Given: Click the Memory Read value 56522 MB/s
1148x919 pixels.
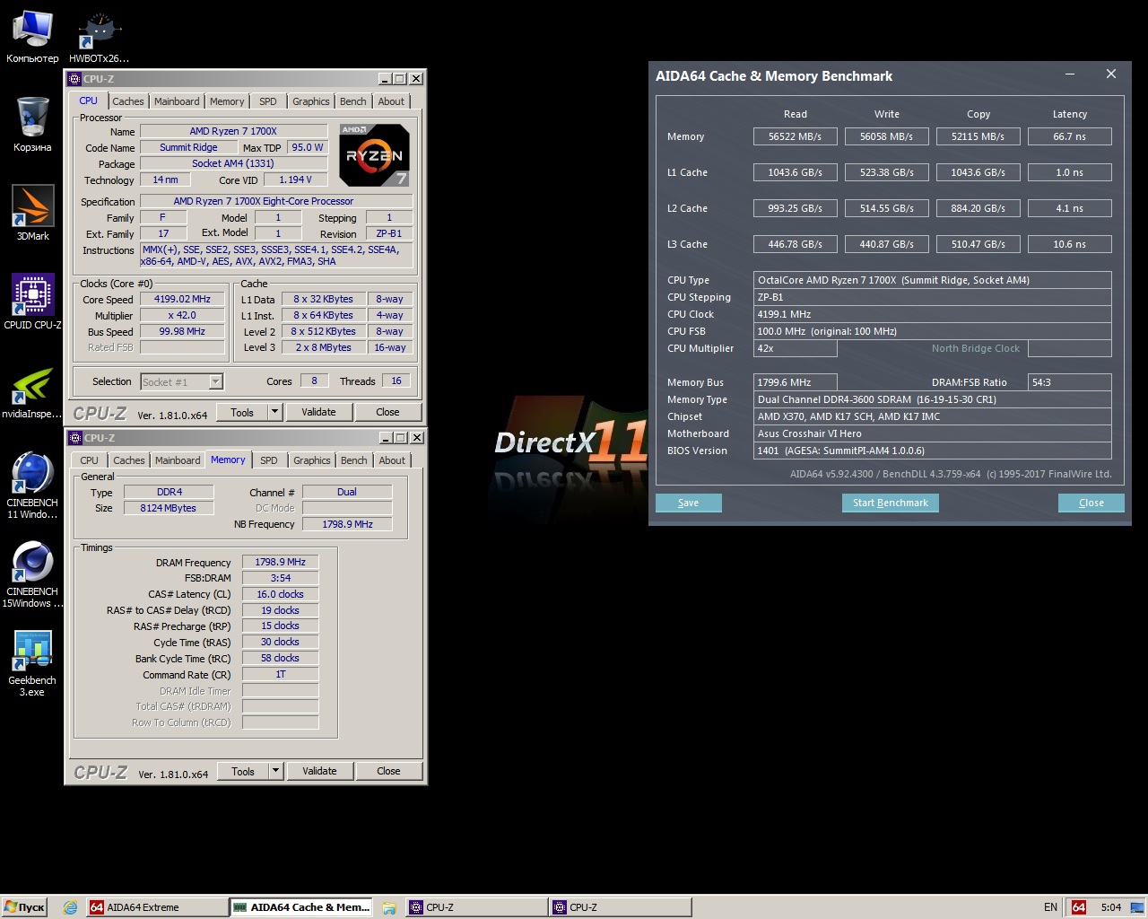Looking at the screenshot, I should coord(796,136).
